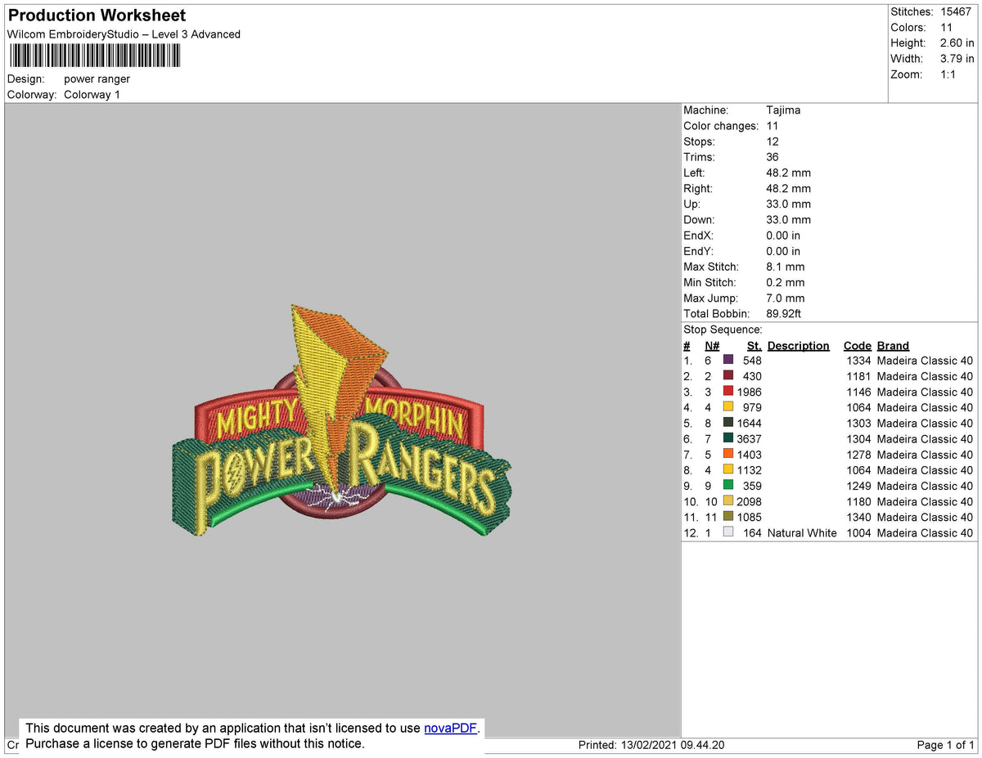
Task: Click the dark green swatch for code 1303
Action: 727,423
